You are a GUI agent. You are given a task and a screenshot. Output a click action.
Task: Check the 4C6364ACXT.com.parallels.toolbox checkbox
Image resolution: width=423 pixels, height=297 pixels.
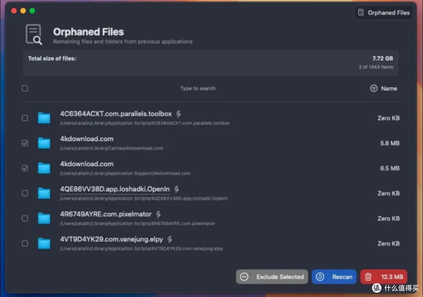coord(25,118)
